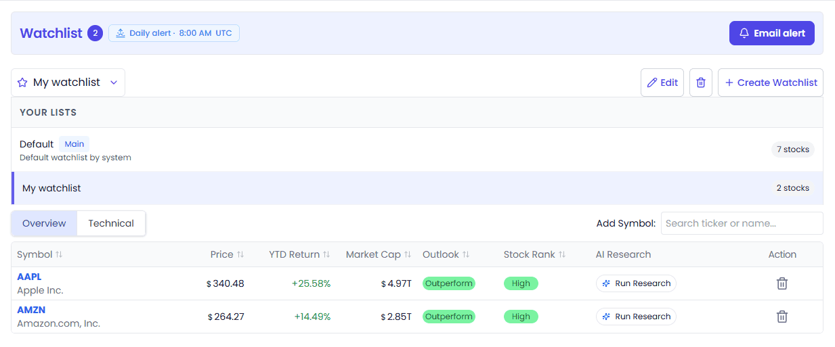Click AAPL's High stock rank badge

(521, 283)
